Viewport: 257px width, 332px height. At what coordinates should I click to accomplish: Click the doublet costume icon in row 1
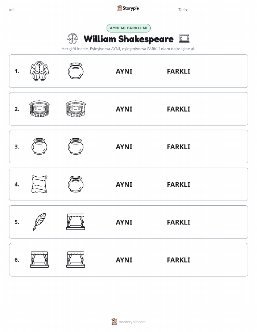click(x=40, y=71)
